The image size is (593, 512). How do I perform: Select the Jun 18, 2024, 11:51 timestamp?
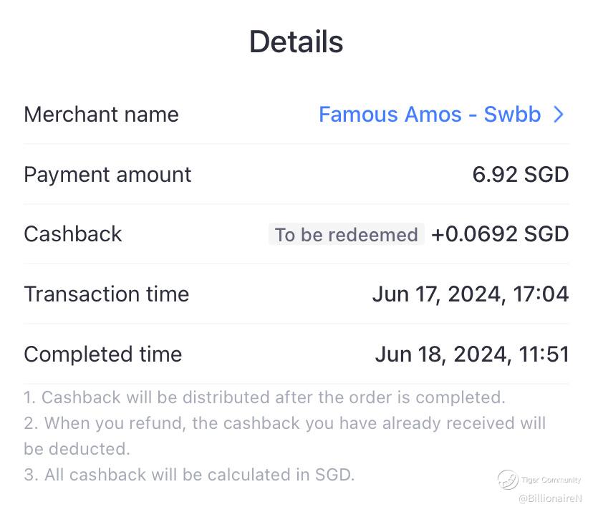tap(471, 354)
